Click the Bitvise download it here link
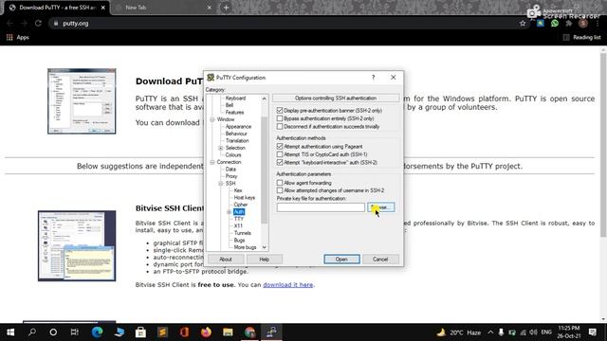The height and width of the screenshot is (341, 607). [x=288, y=284]
